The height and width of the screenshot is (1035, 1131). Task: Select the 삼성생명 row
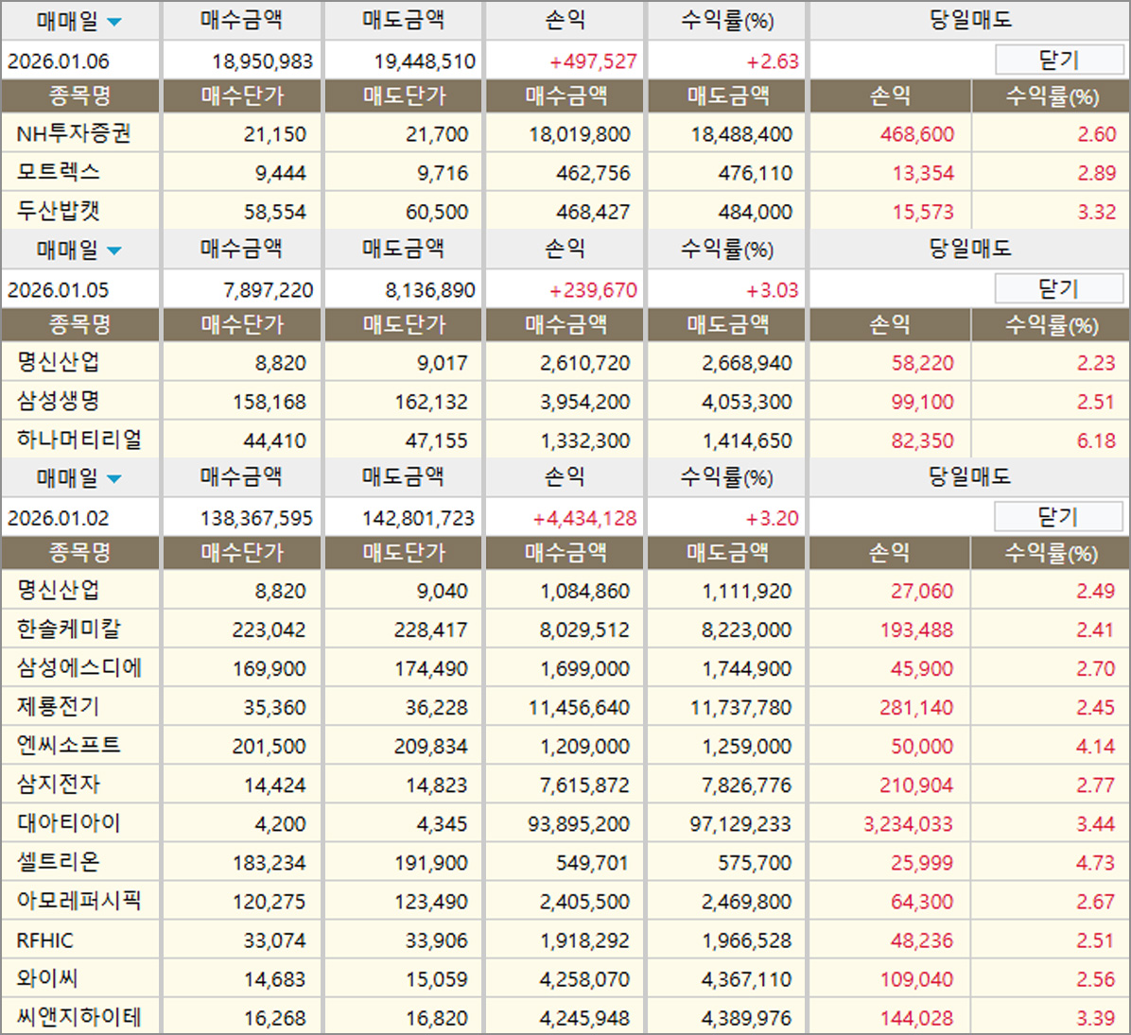(59, 402)
